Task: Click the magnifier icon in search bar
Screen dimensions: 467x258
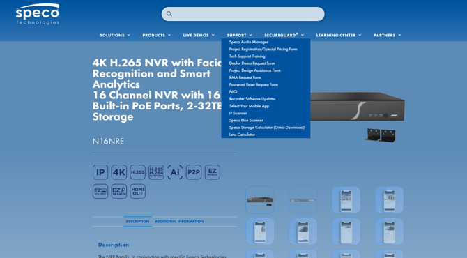Action: pyautogui.click(x=169, y=14)
